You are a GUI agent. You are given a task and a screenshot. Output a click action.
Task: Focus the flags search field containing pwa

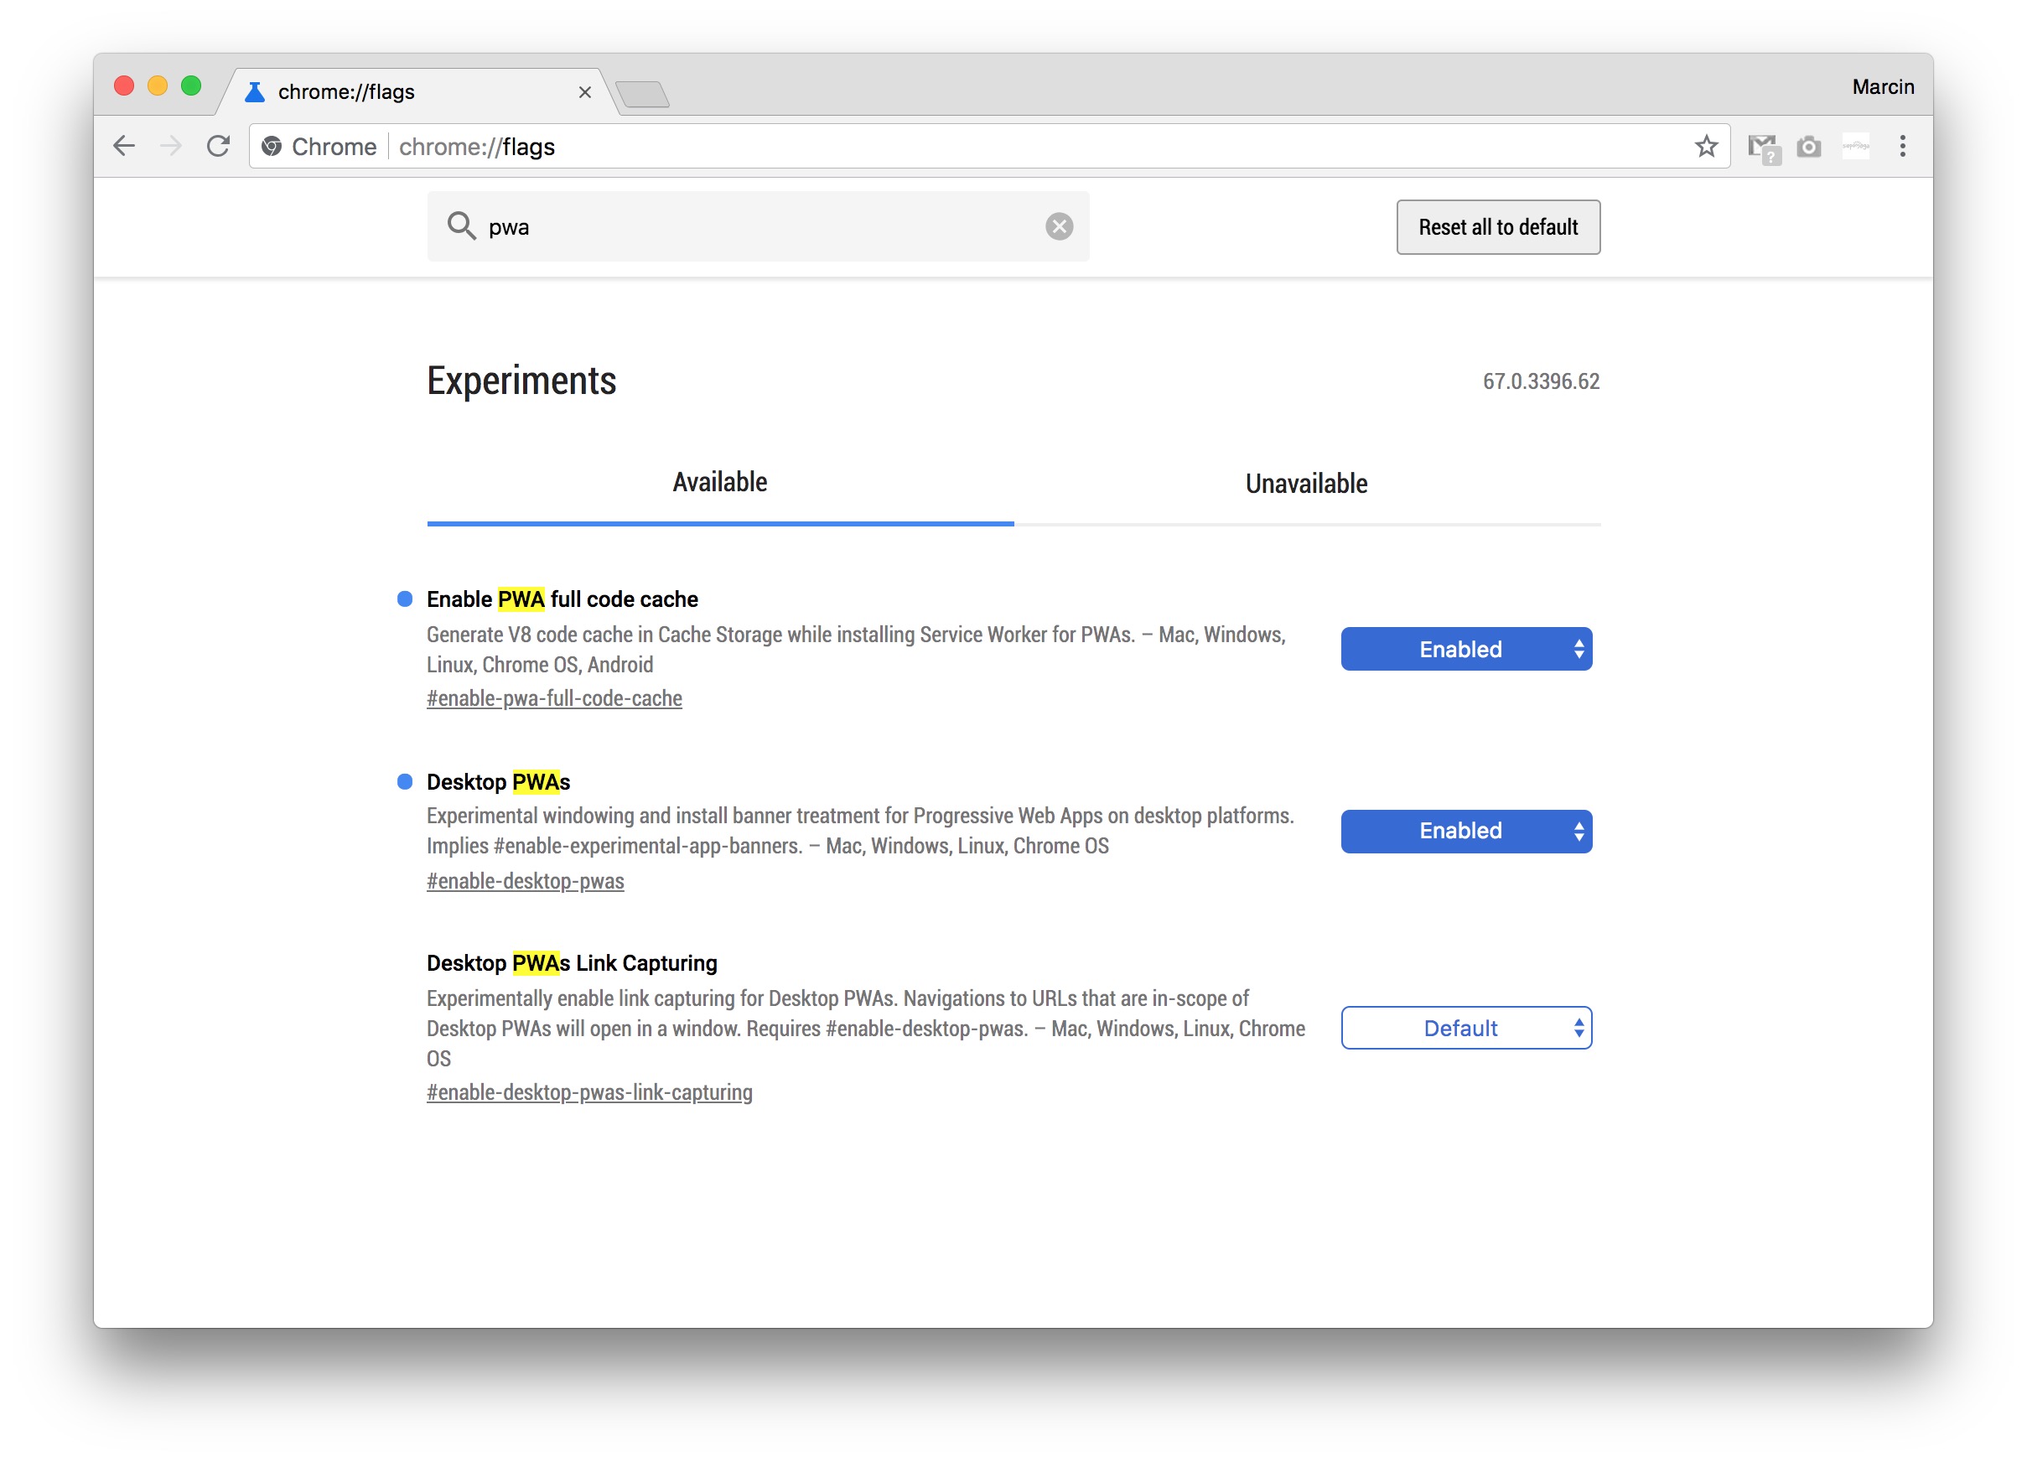(758, 226)
